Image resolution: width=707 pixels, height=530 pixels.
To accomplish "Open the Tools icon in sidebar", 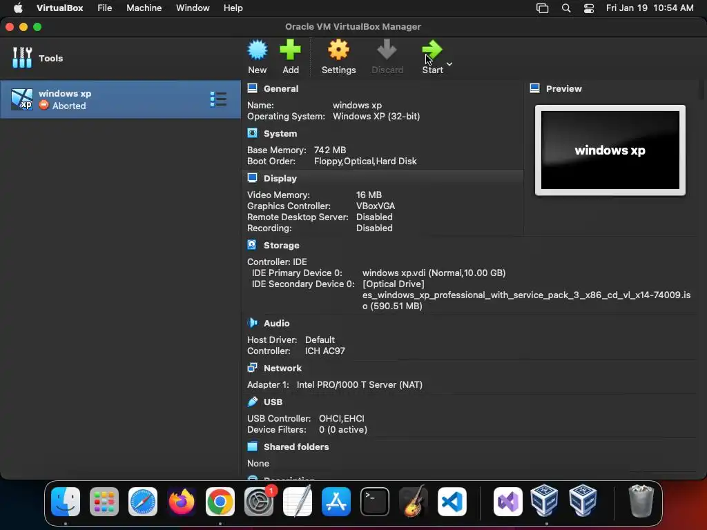I will (22, 58).
